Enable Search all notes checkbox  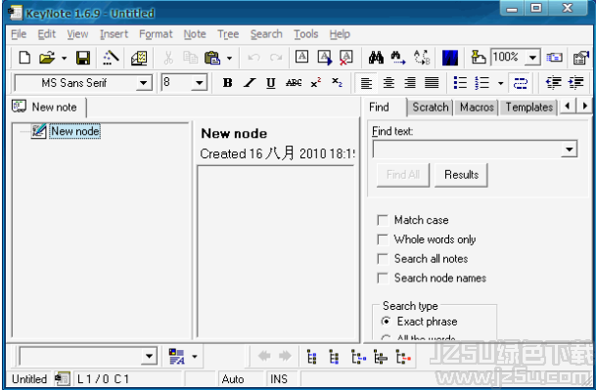(383, 259)
